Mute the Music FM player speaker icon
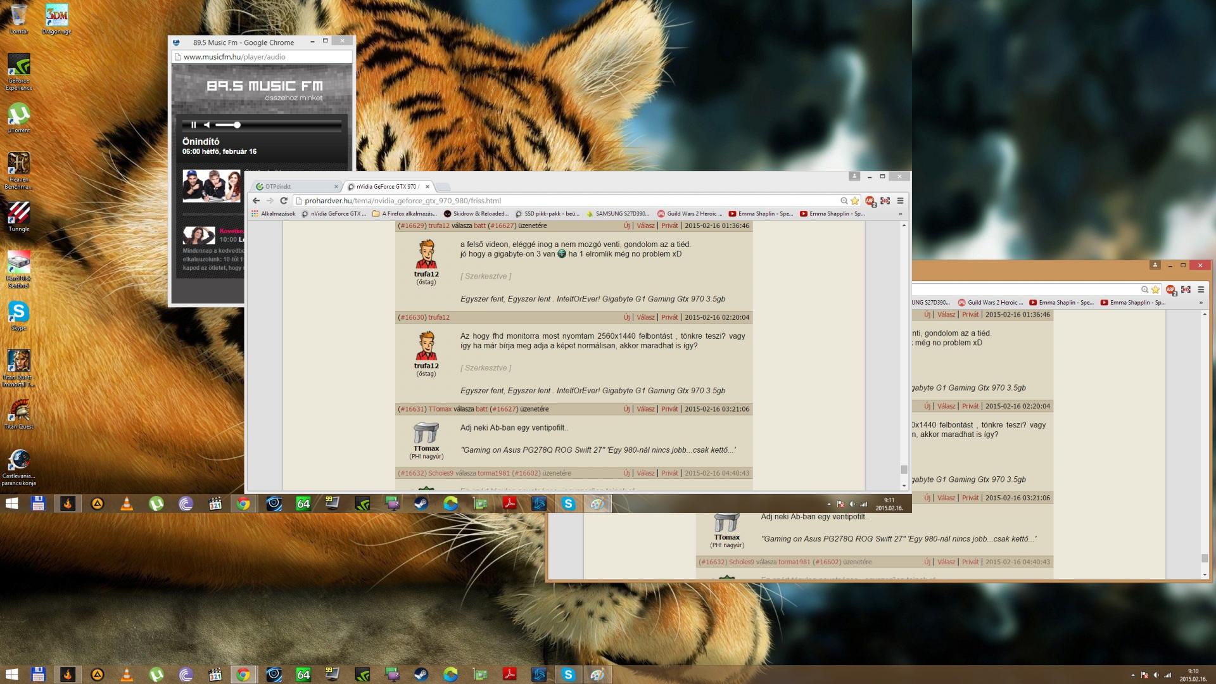 (206, 125)
